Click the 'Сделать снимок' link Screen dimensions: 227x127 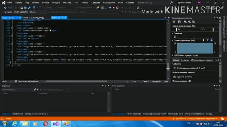coord(184,77)
